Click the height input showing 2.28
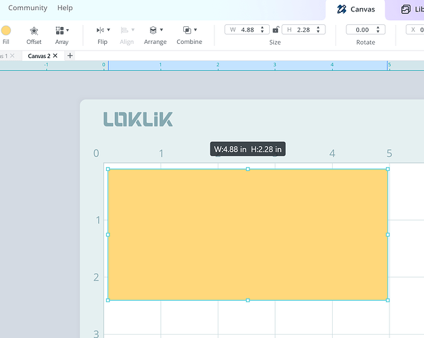424x338 pixels. pyautogui.click(x=304, y=30)
